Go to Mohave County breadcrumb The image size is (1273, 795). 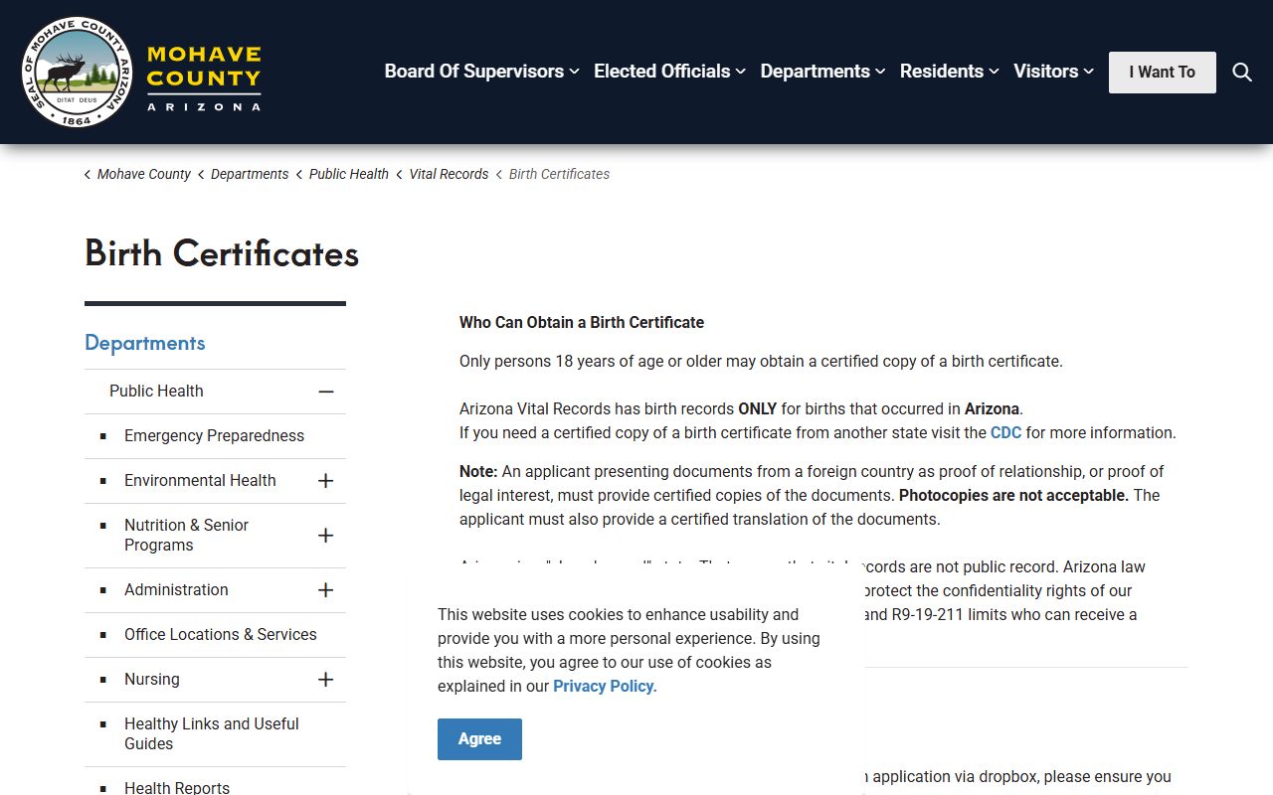(144, 174)
